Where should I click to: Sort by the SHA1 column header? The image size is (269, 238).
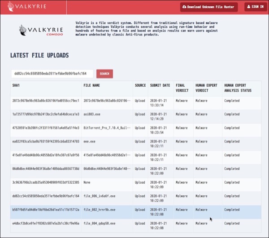pyautogui.click(x=16, y=85)
